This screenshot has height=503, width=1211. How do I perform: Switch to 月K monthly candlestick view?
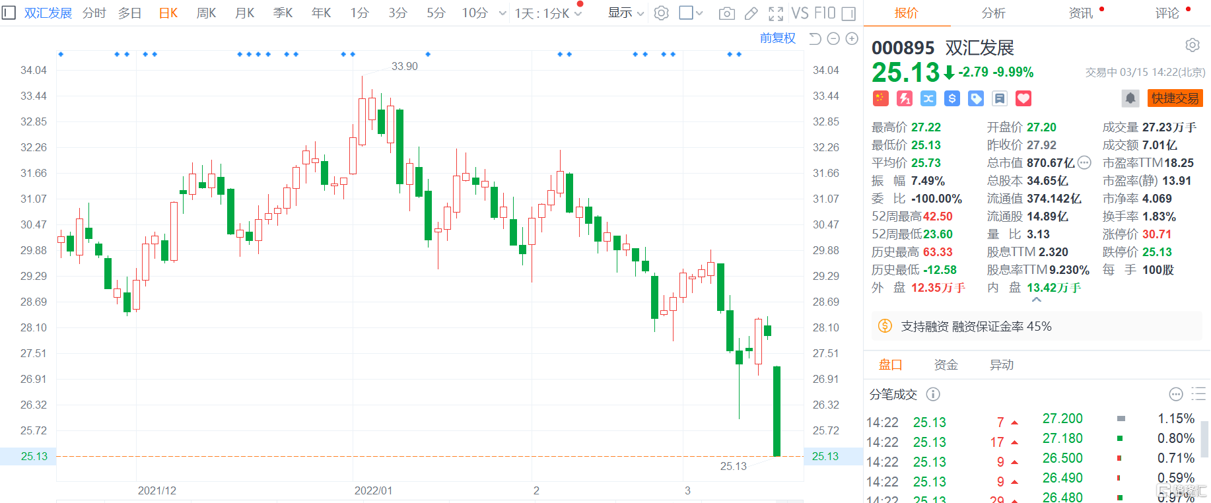pos(245,13)
